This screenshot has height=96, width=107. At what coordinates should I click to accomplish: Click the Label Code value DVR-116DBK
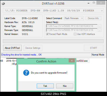coord(30,18)
